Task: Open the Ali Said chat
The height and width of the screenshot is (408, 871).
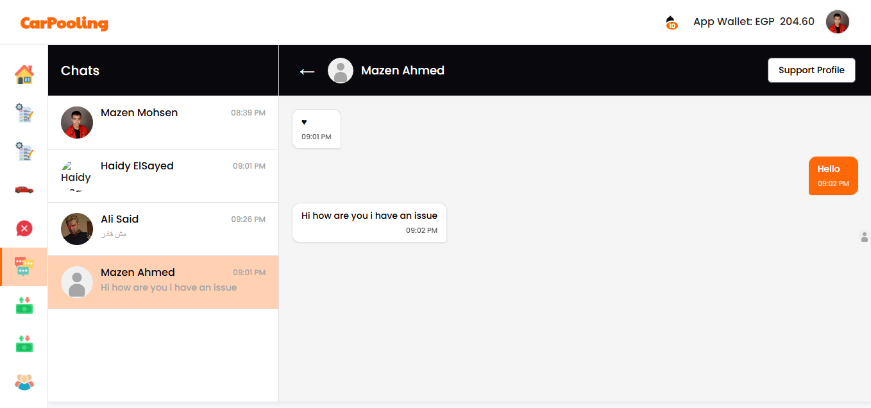Action: point(163,229)
